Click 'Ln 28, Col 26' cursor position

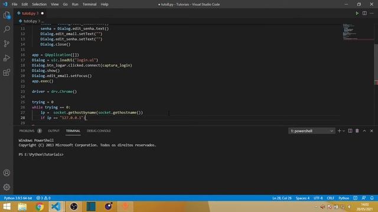(282, 198)
